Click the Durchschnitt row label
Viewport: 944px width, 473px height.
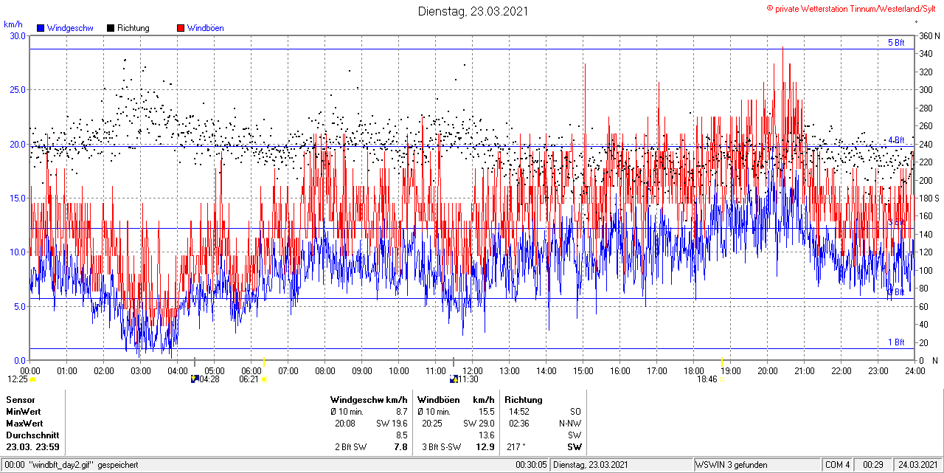tap(32, 435)
